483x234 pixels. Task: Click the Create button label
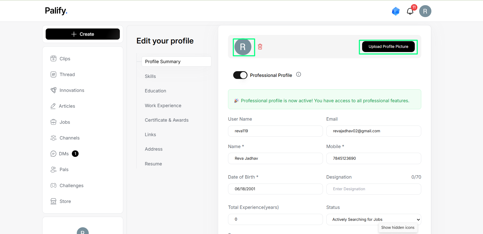[x=87, y=34]
